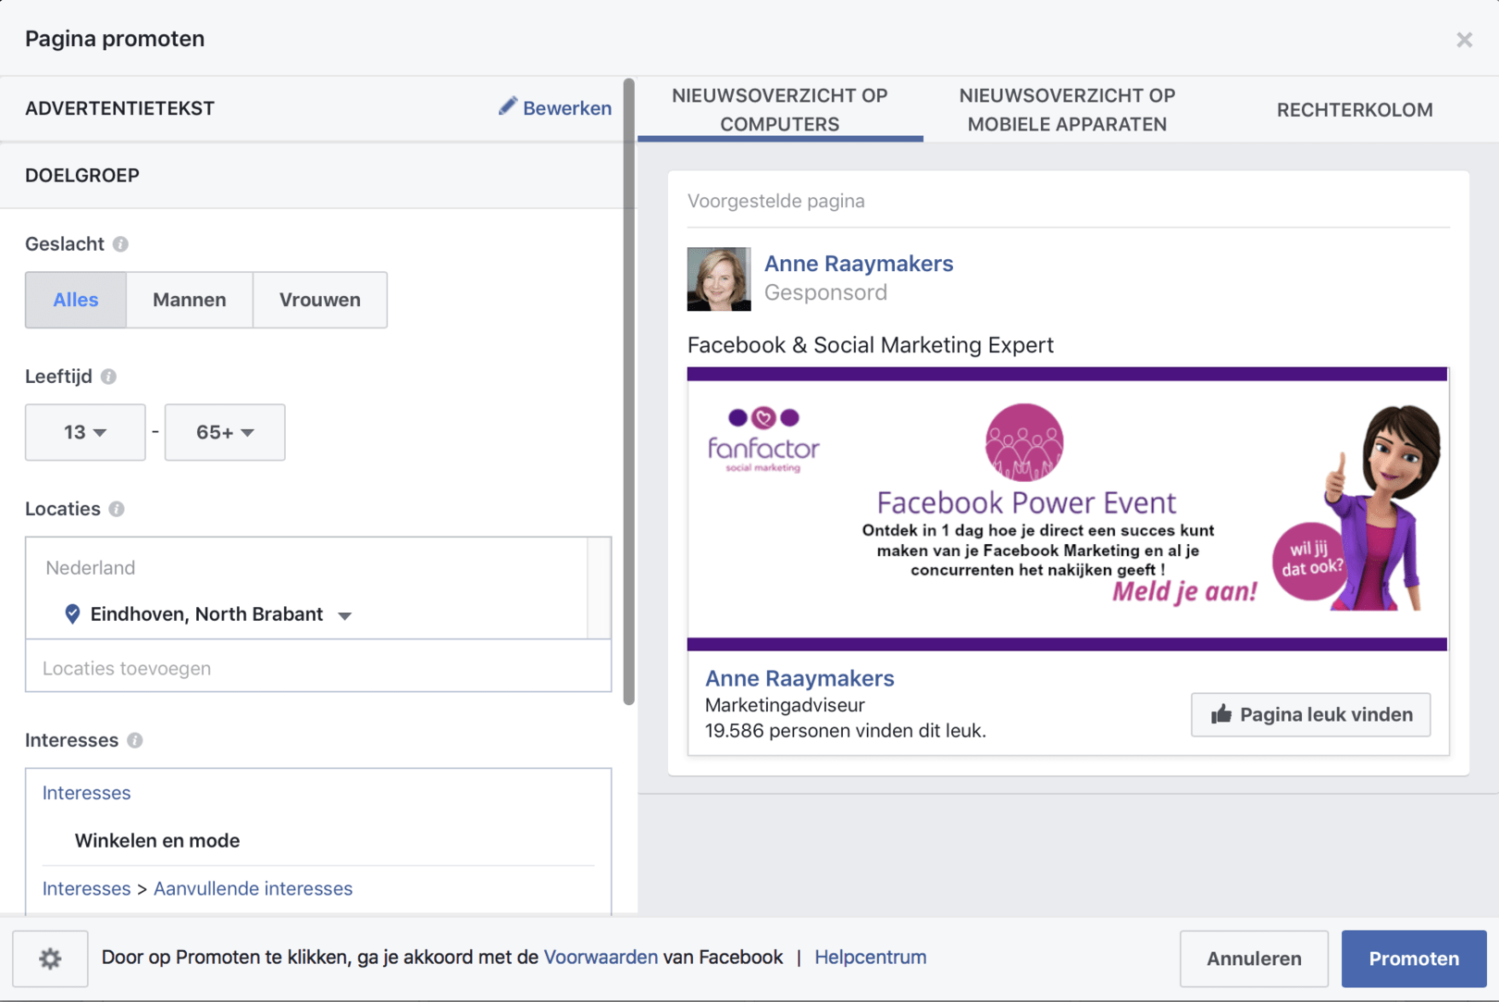Screen dimensions: 1499x1002
Task: Expand the Eindhoven, North Brabant location options
Action: click(344, 615)
